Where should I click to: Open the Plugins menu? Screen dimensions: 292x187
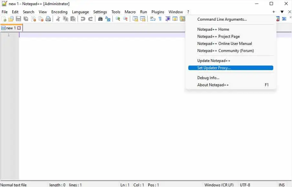click(x=158, y=12)
